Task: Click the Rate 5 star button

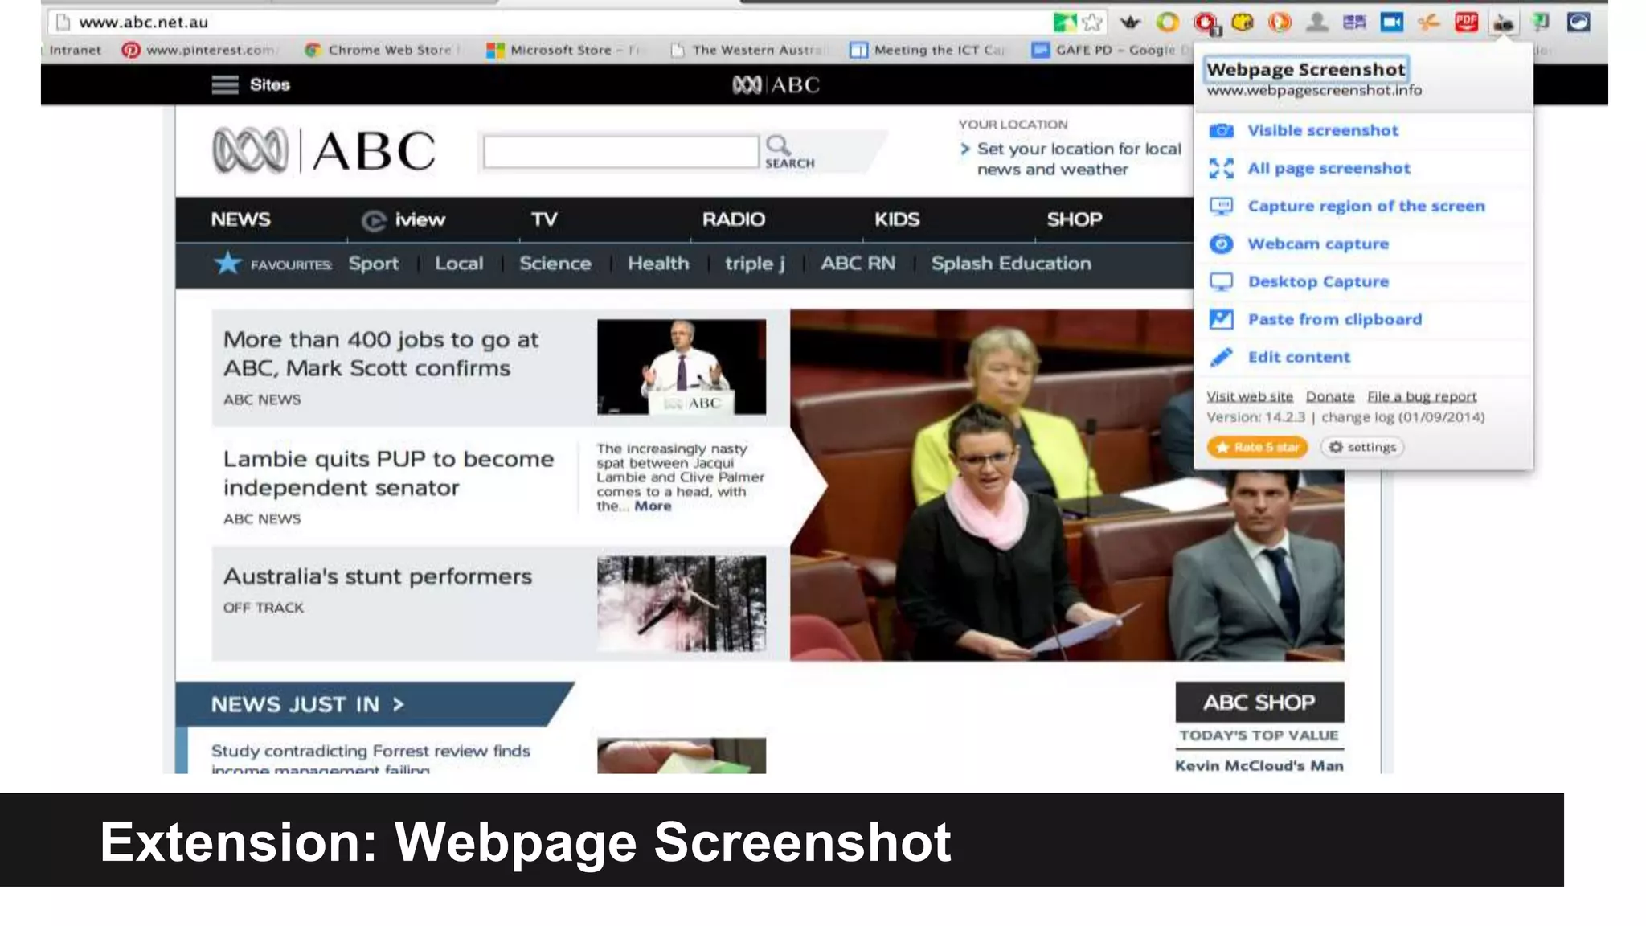Action: click(x=1257, y=447)
